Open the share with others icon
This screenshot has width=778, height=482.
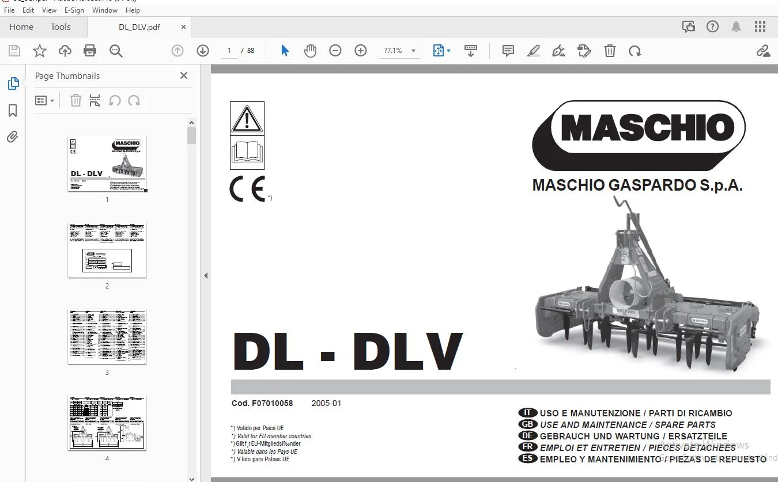(688, 26)
